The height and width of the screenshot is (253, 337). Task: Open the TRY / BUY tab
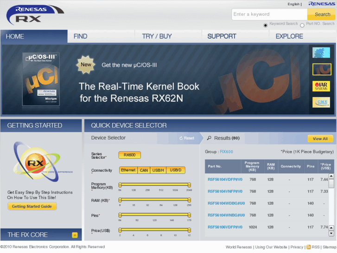tap(168, 36)
